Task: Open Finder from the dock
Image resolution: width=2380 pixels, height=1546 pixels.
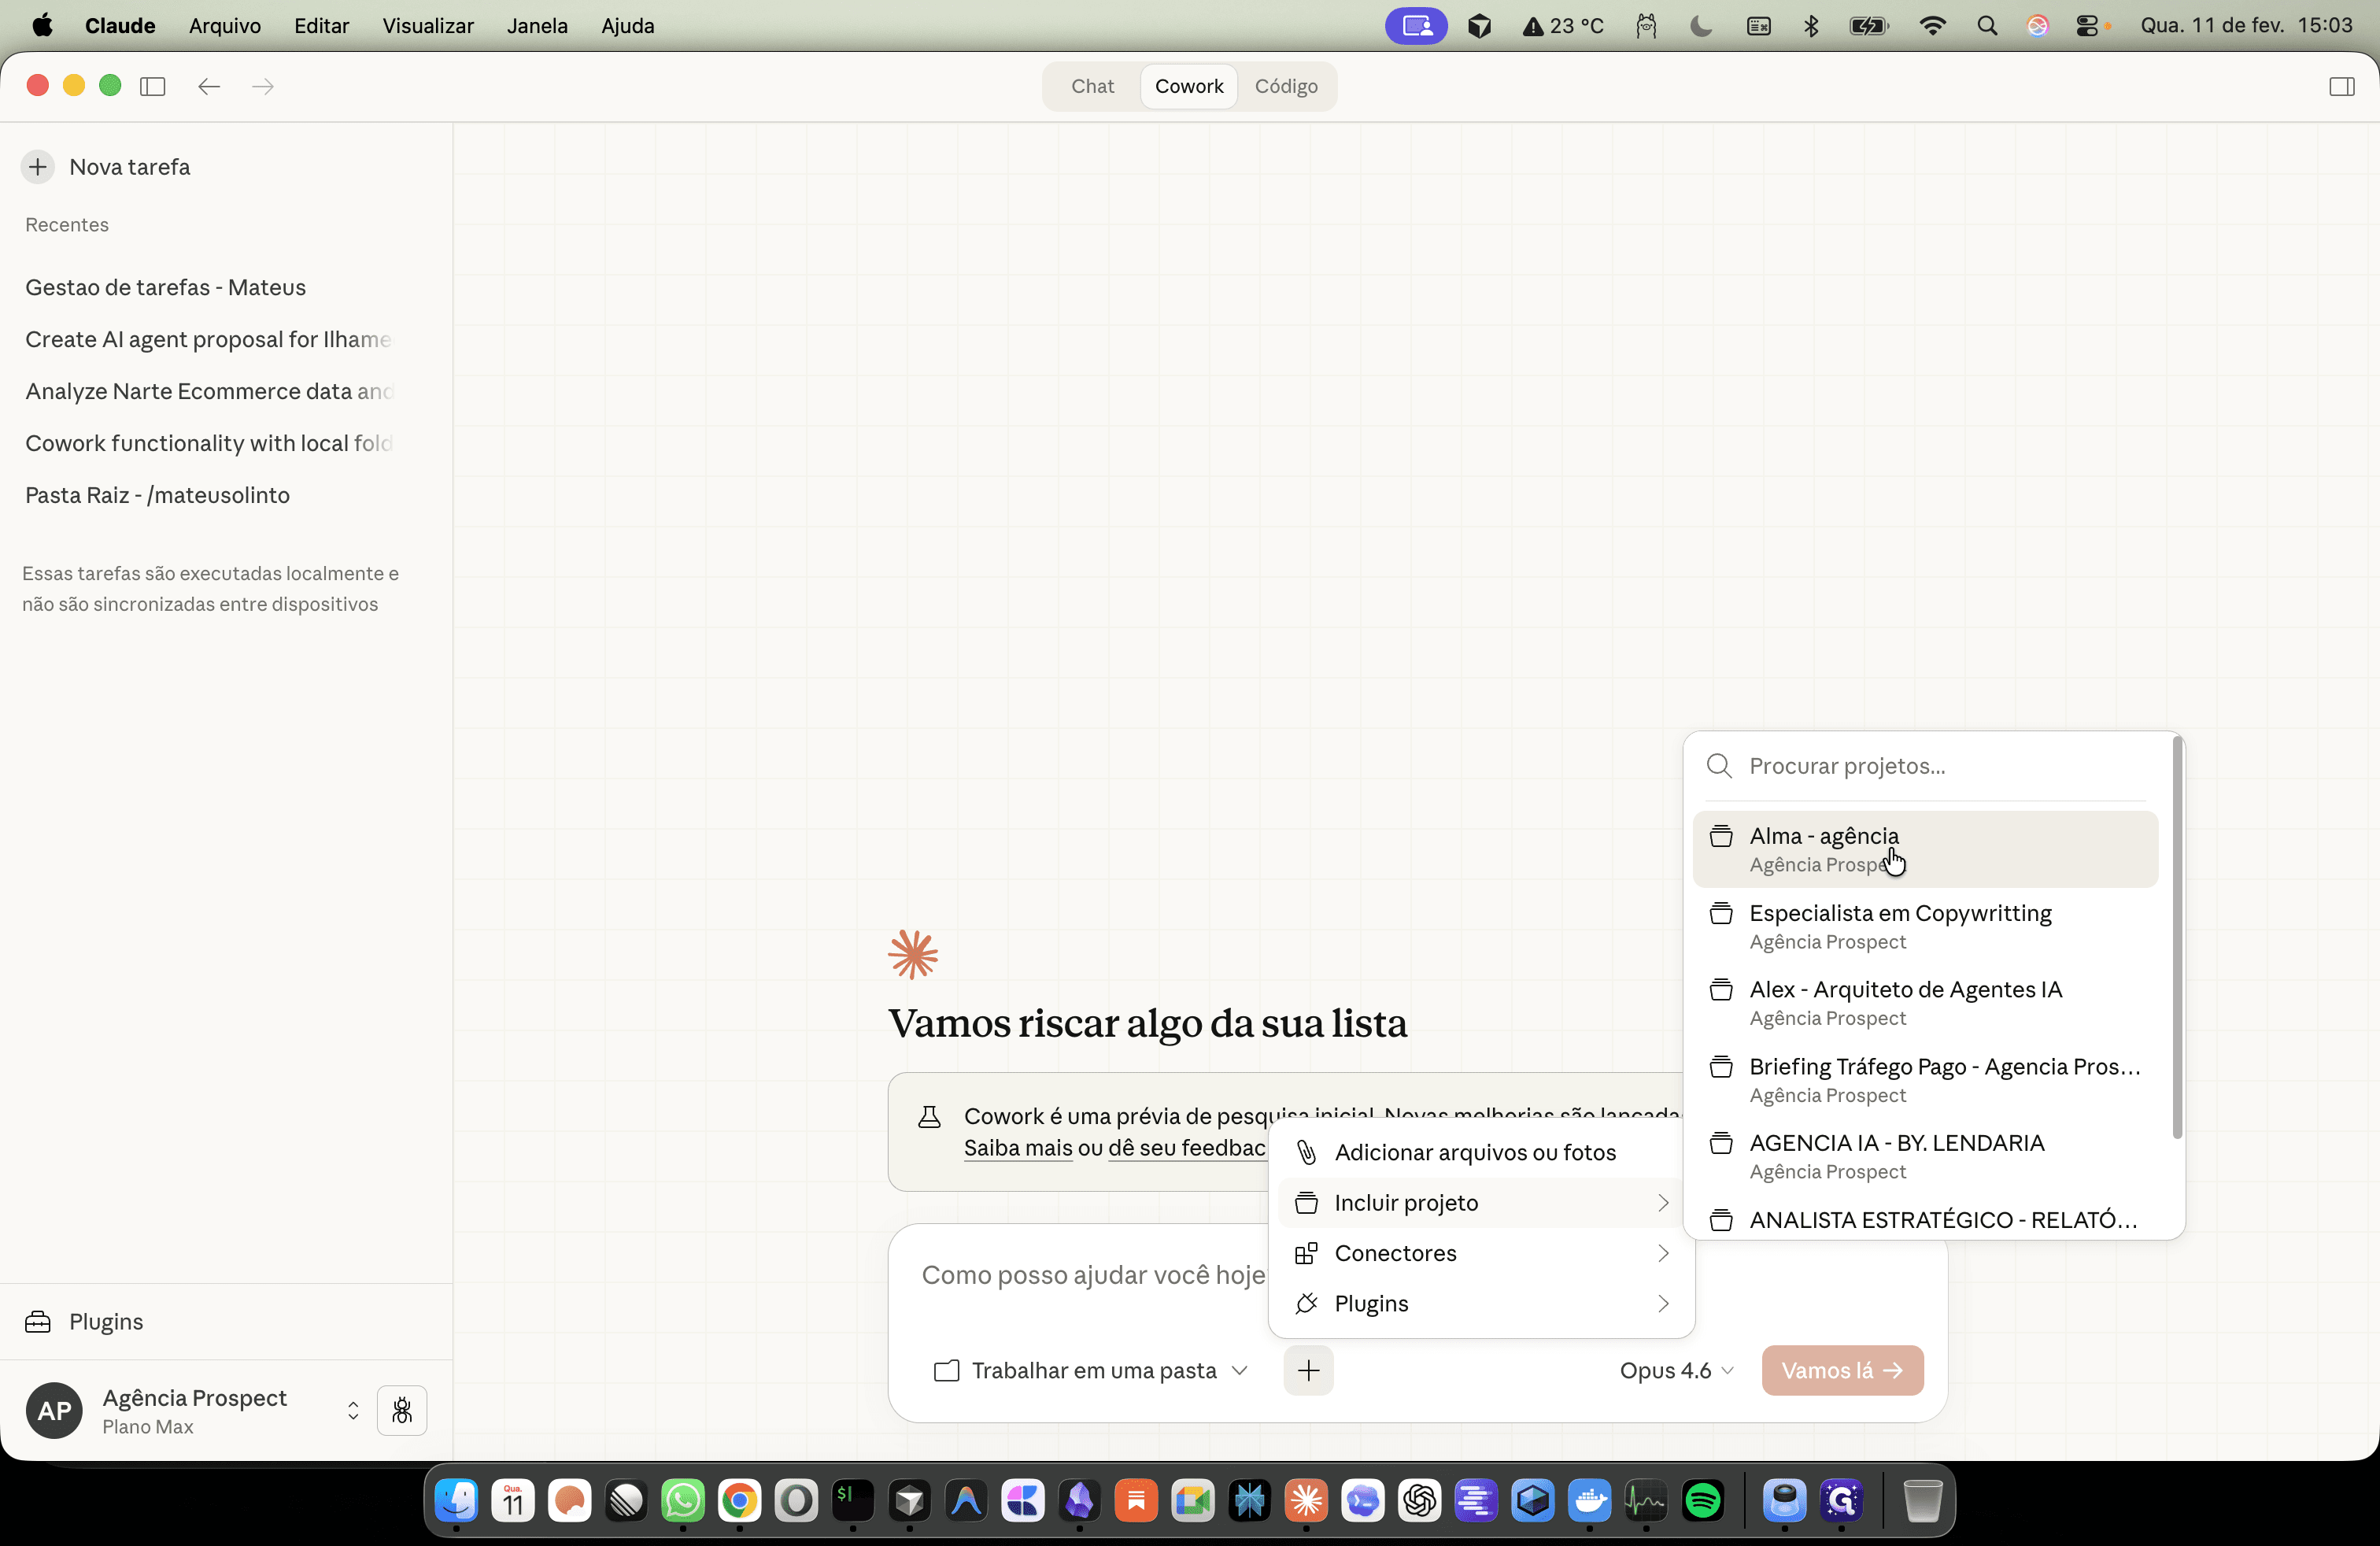Action: point(457,1500)
